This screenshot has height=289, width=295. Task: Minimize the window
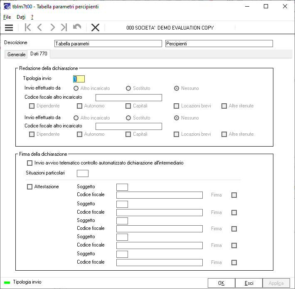pyautogui.click(x=247, y=7)
